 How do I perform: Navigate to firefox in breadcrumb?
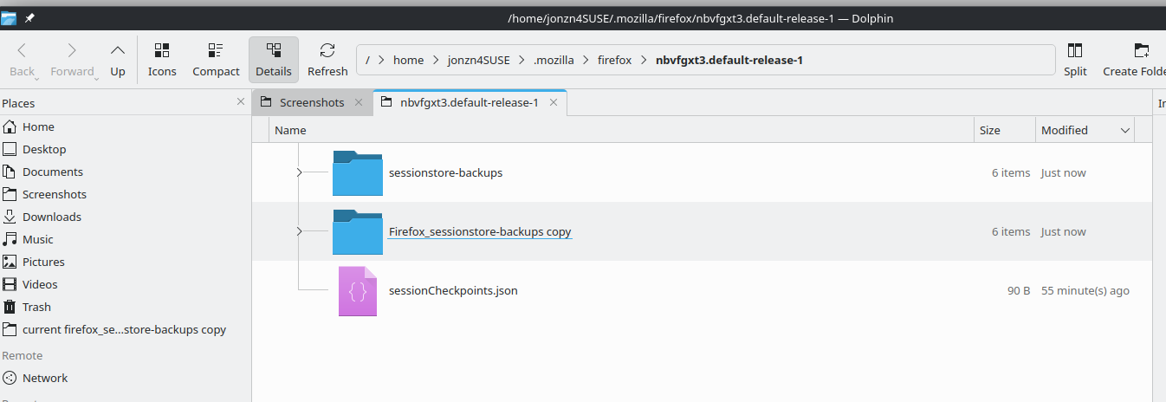pyautogui.click(x=614, y=60)
